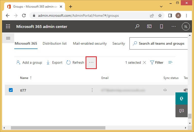
Task: Click the mobile app icon in header
Action: tap(161, 26)
